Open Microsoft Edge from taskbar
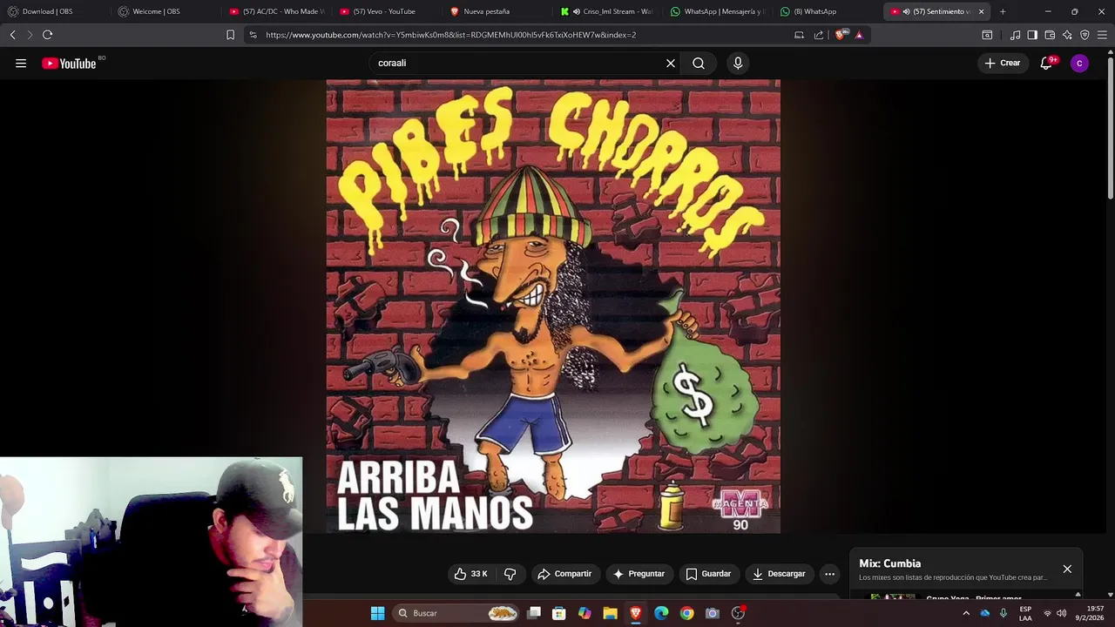Viewport: 1115px width, 627px height. click(661, 613)
